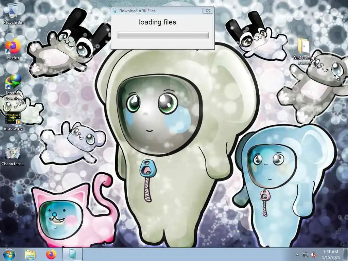Click the 'loading files' label
The width and height of the screenshot is (348, 261).
click(158, 22)
